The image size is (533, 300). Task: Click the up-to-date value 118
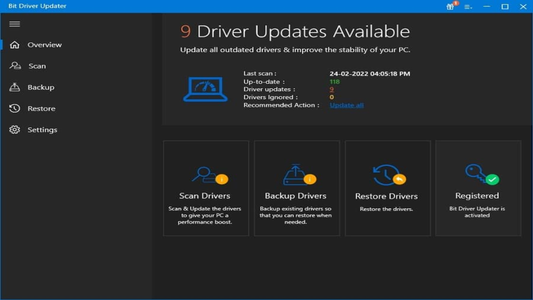[x=334, y=82]
